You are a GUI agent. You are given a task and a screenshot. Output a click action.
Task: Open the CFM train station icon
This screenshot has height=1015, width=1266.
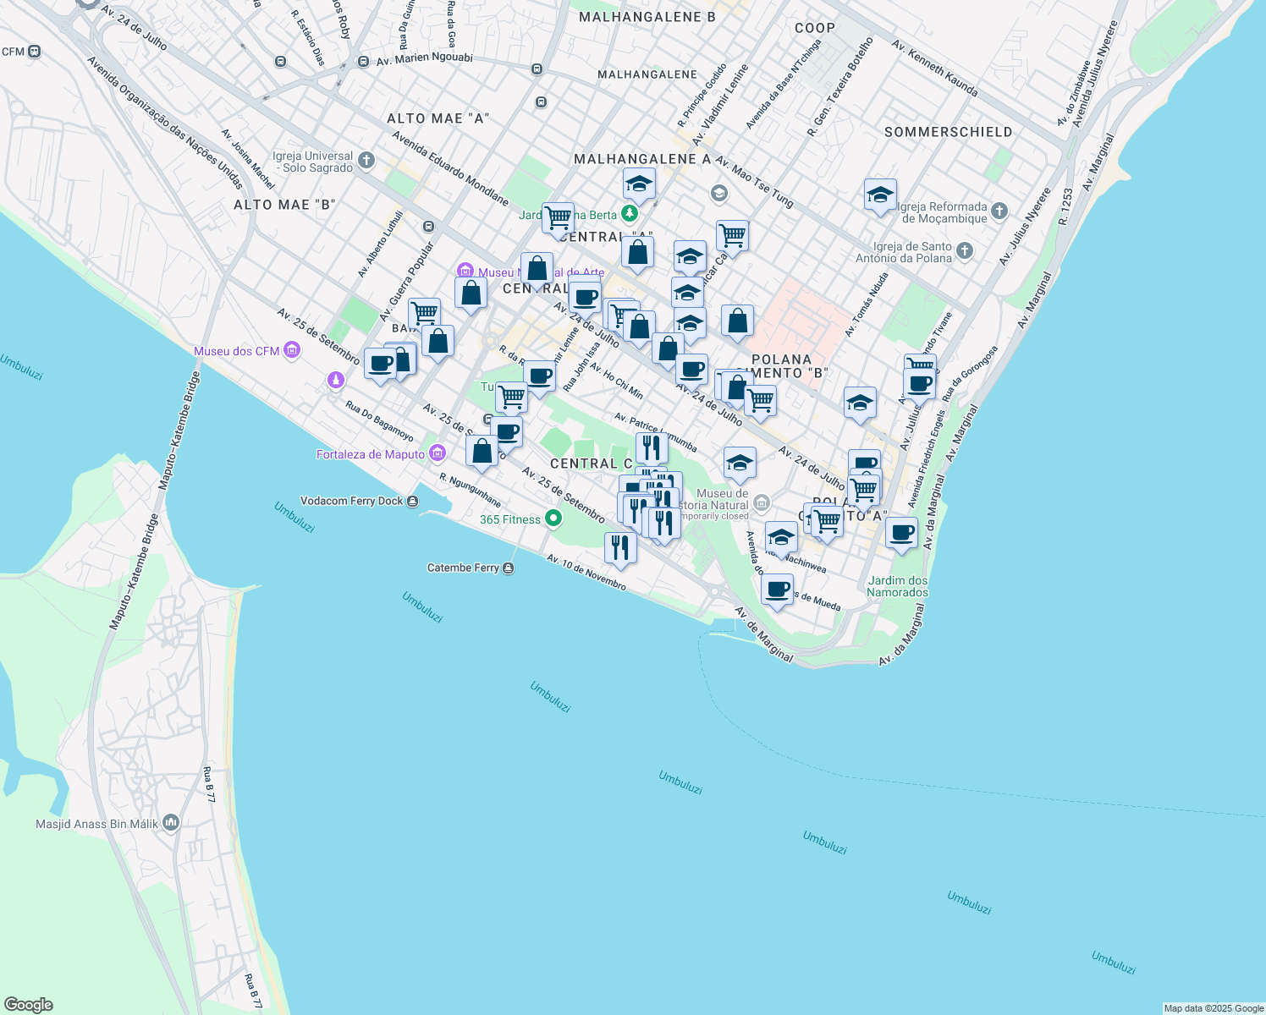[34, 52]
